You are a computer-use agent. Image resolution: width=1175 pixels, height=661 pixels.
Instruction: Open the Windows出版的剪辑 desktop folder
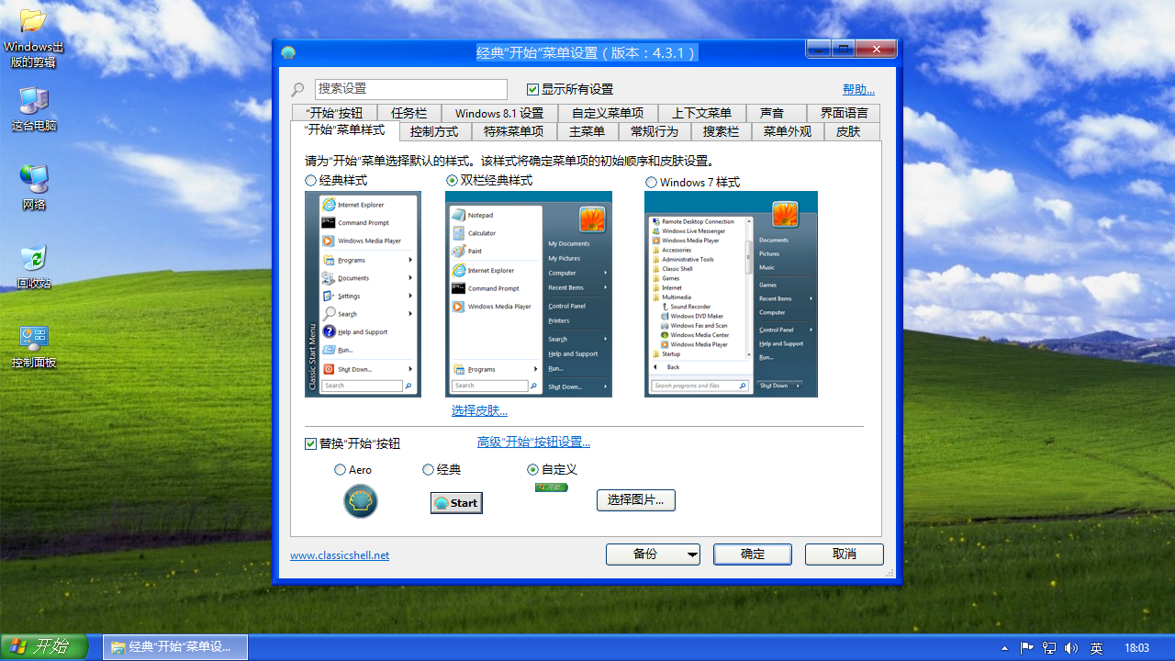click(x=33, y=39)
